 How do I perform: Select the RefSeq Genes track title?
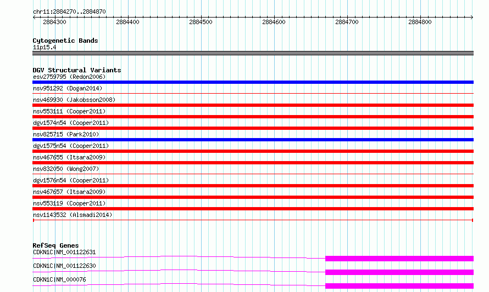[55, 245]
